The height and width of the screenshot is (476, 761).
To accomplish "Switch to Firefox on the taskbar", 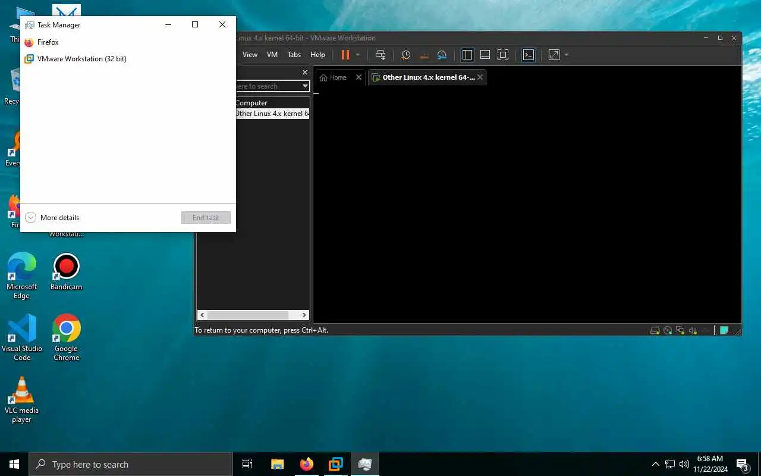I will (x=307, y=464).
